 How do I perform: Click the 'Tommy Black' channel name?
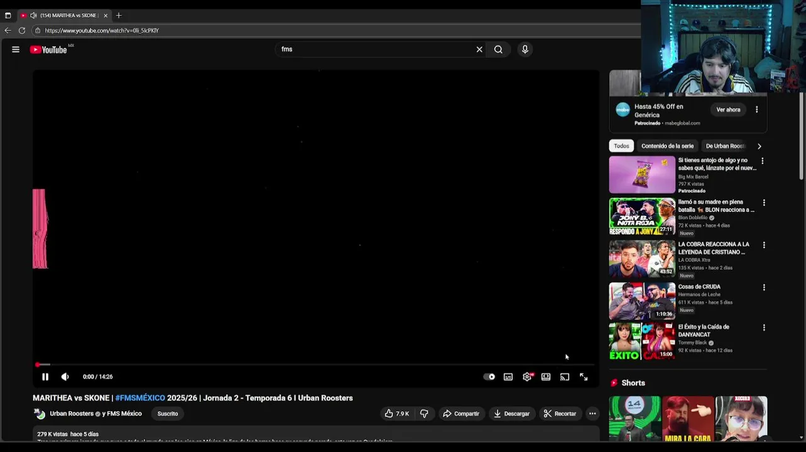click(x=692, y=343)
